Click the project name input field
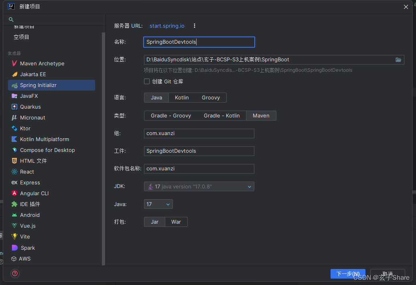 coord(199,42)
